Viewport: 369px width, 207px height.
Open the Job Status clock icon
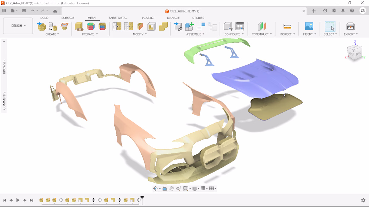(334, 11)
